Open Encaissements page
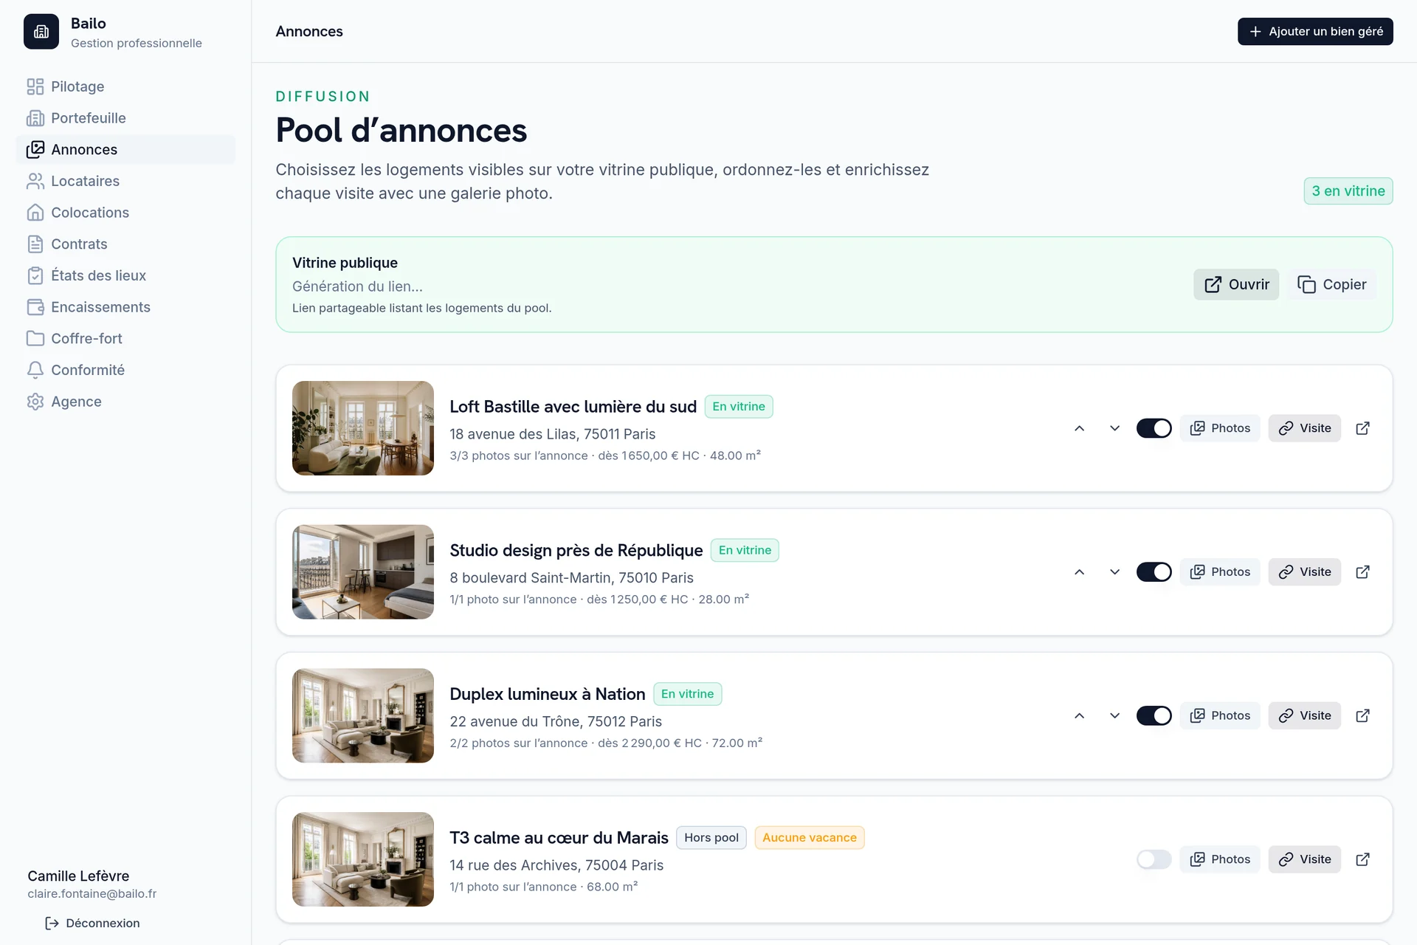Viewport: 1417px width, 945px height. tap(125, 307)
